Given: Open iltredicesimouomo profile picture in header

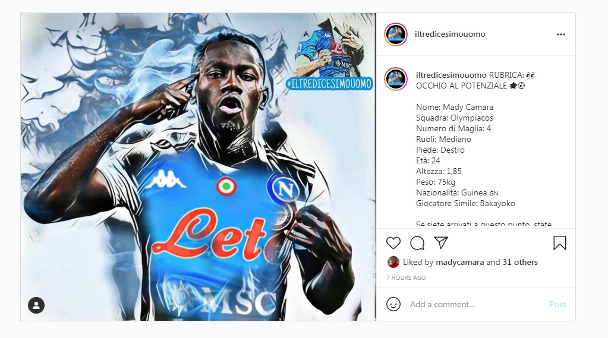Looking at the screenshot, I should point(395,34).
